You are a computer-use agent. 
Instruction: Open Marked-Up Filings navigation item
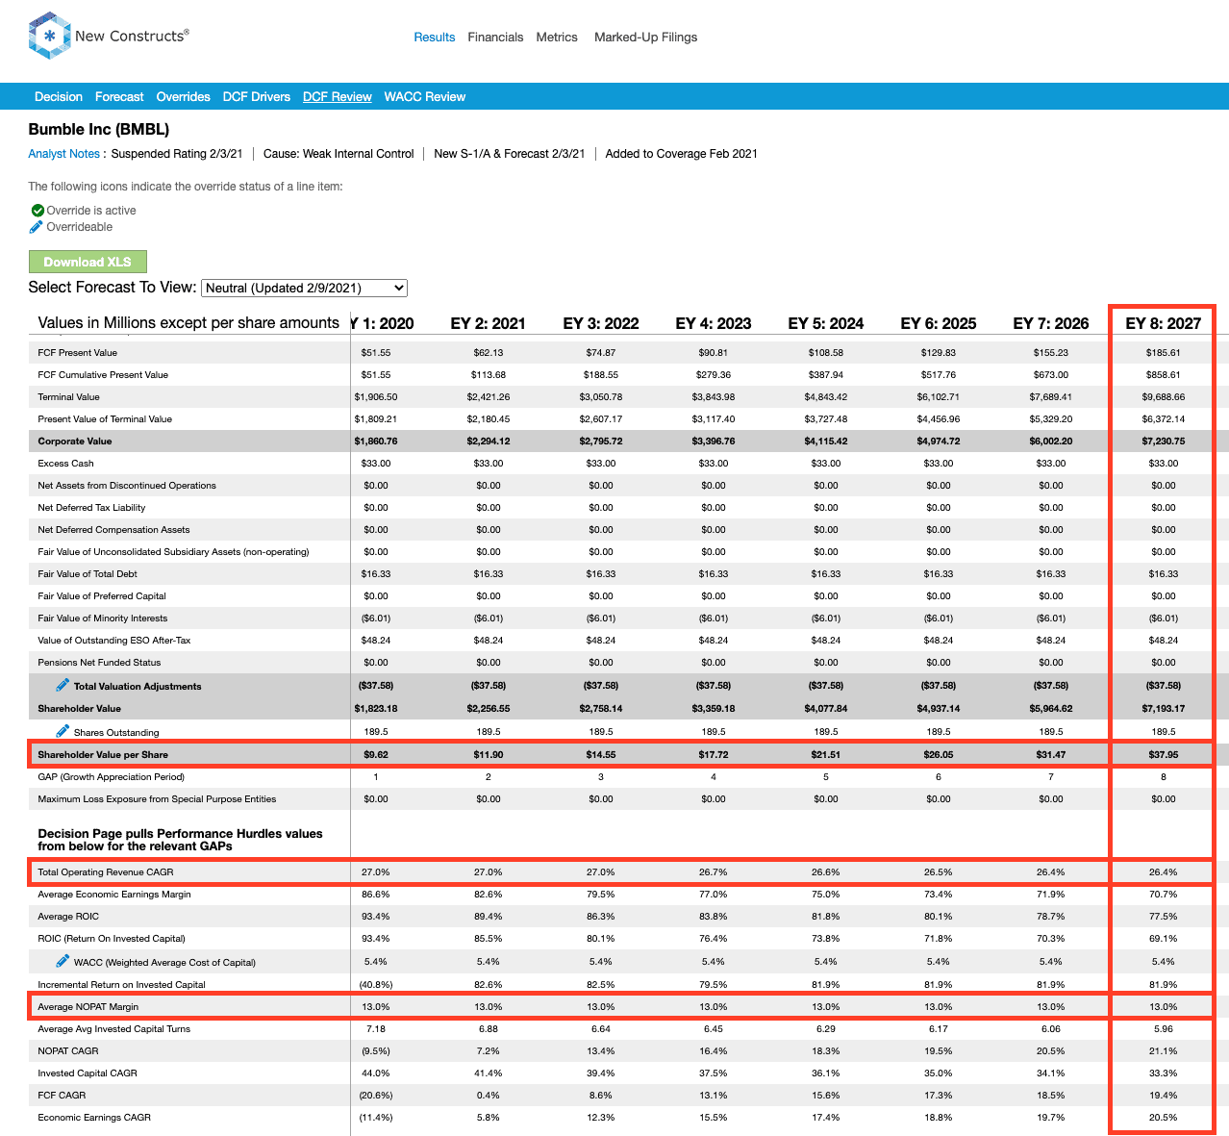click(x=645, y=38)
